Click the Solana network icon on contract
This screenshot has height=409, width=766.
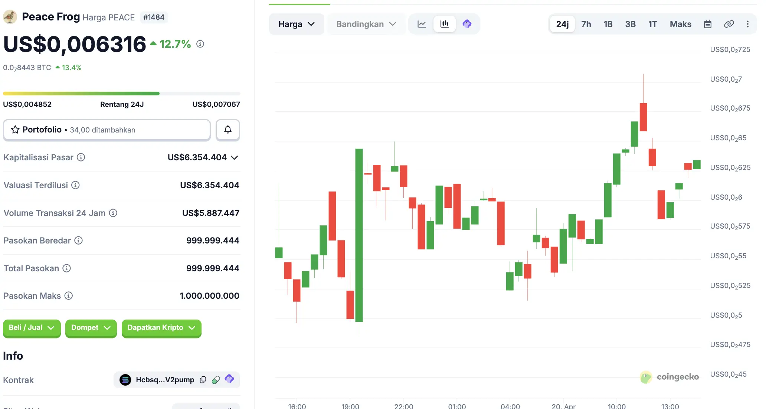pos(125,380)
